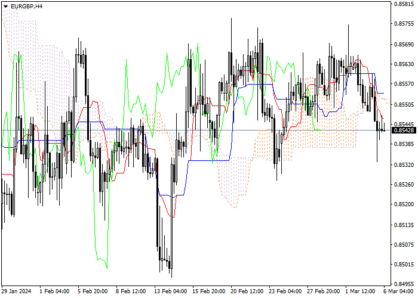Screen dimensions: 418x298
Task: Open the chart dropdown arrow beside EURGBP,H4
Action: click(x=5, y=7)
